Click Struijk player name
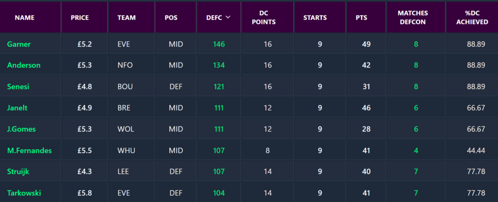Screen dimensions: 498x202 pos(18,172)
